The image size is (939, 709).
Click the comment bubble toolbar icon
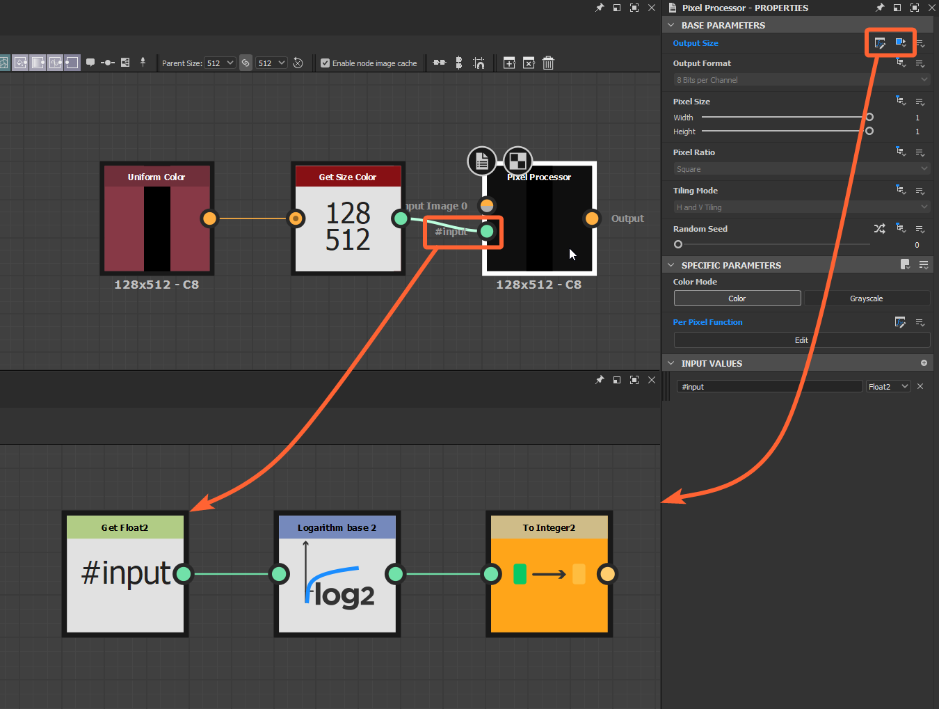[90, 63]
